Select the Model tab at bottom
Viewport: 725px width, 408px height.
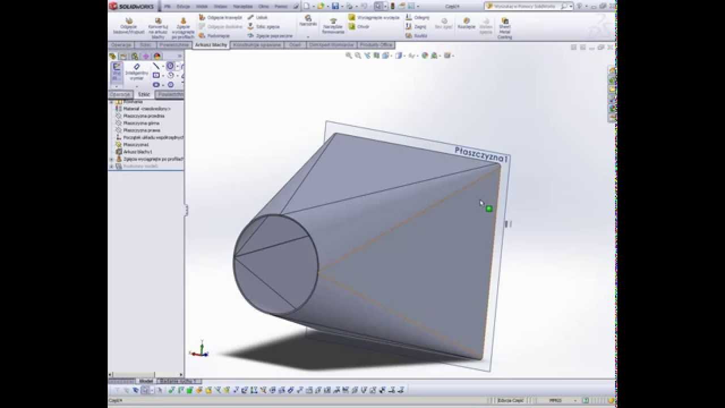click(146, 381)
